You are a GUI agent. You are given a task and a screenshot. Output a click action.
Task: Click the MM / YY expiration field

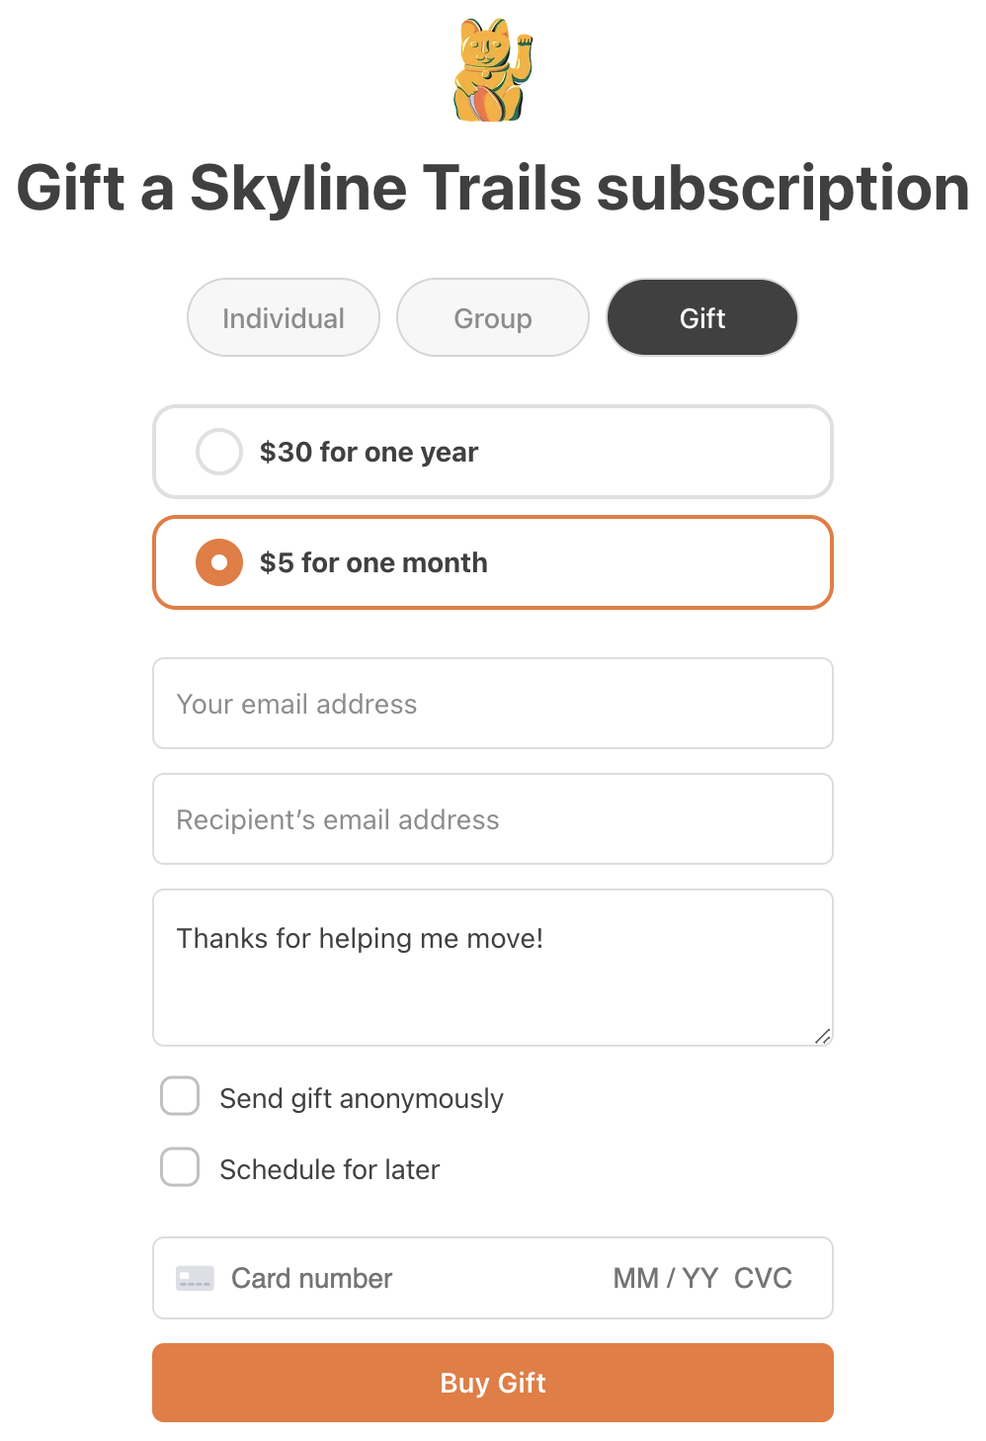(x=664, y=1278)
